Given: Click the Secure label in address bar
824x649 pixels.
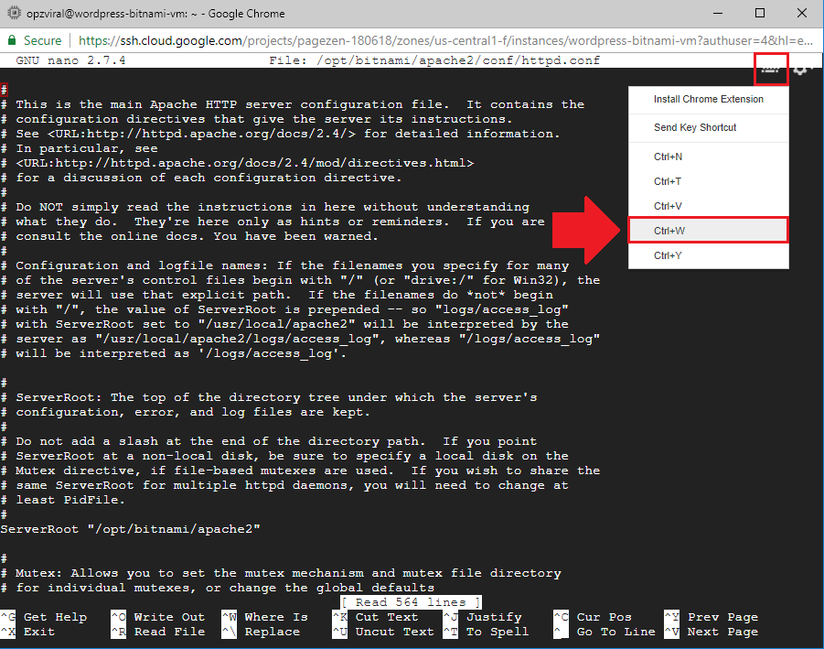Looking at the screenshot, I should tap(42, 40).
